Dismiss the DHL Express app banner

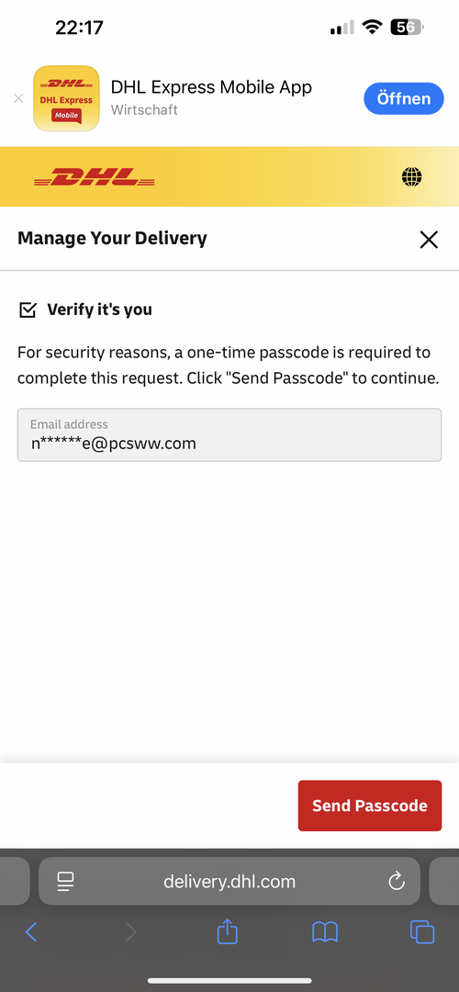(x=18, y=98)
